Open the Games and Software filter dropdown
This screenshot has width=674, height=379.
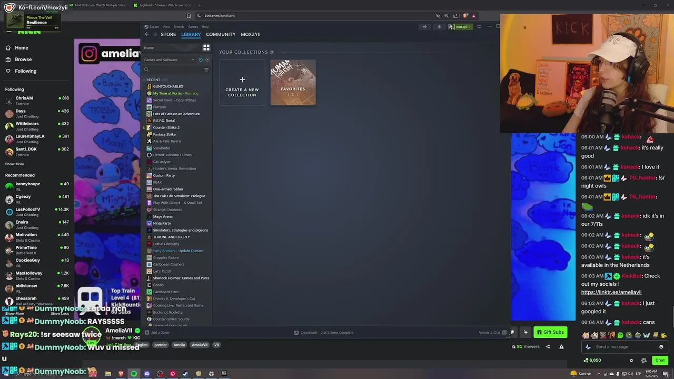click(169, 59)
